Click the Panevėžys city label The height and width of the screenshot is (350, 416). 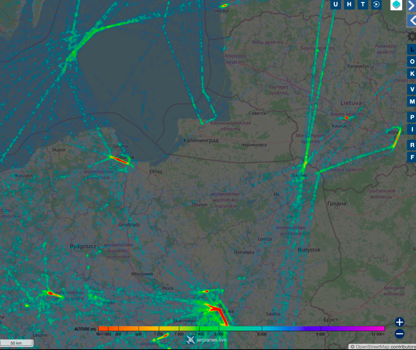tap(358, 66)
